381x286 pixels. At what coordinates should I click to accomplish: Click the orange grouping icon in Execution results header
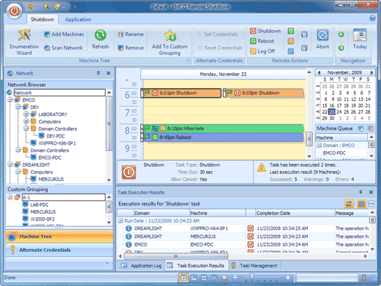[349, 204]
